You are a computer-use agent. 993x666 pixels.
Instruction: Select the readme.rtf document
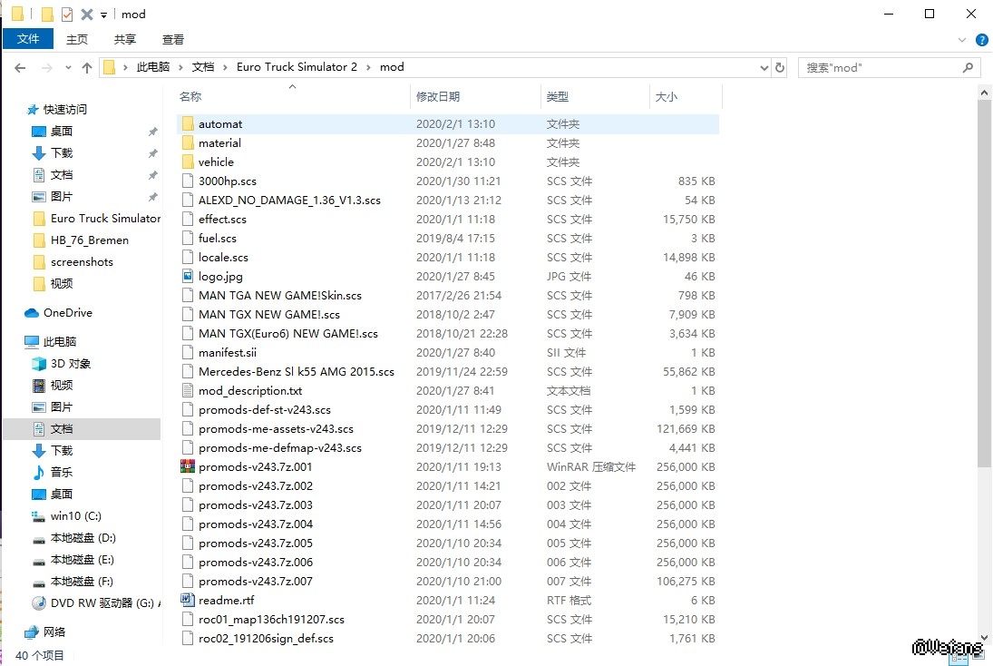click(226, 601)
